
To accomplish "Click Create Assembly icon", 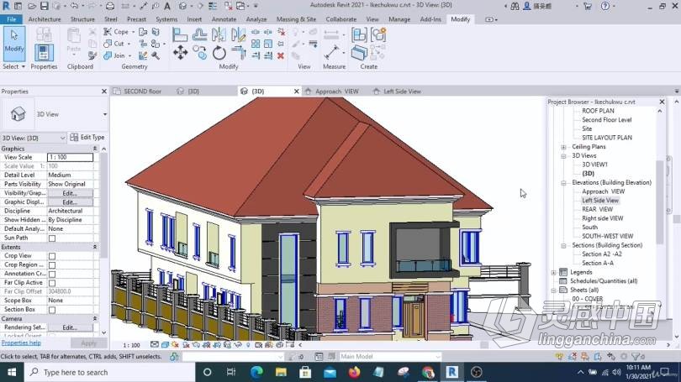I will tap(359, 34).
